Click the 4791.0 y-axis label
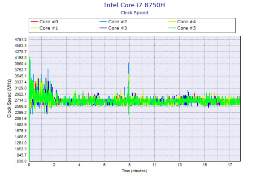269x179 pixels. click(x=21, y=39)
